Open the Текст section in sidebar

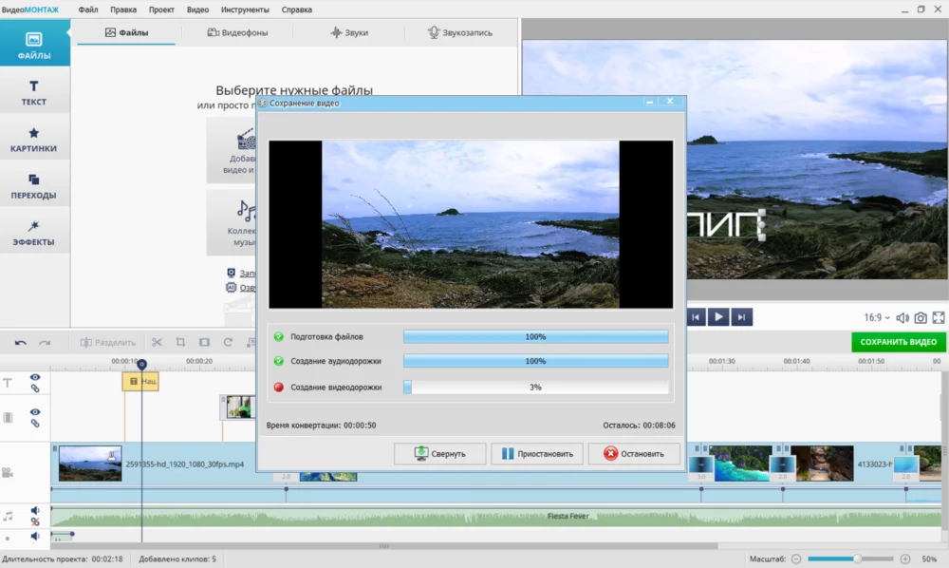[x=34, y=93]
